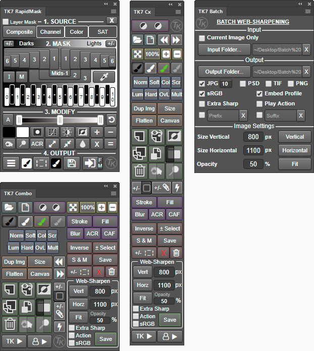314x351 pixels.
Task: Click the Flatten button in TK7 Cx
Action: pos(144,121)
